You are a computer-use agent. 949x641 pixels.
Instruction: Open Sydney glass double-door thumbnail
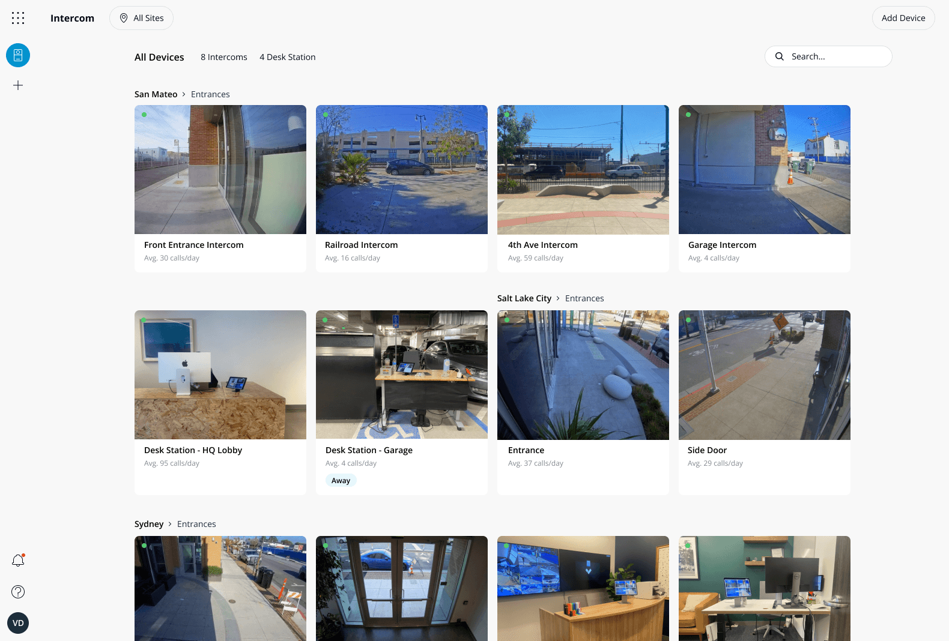point(402,588)
